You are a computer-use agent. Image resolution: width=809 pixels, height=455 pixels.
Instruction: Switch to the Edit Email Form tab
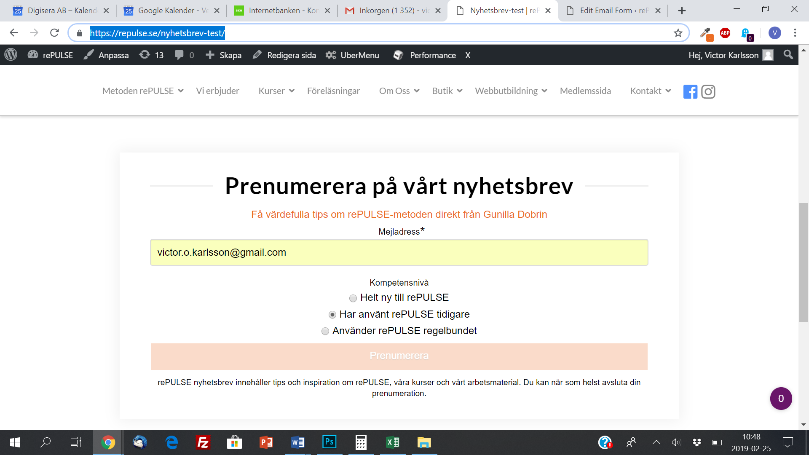tap(613, 11)
